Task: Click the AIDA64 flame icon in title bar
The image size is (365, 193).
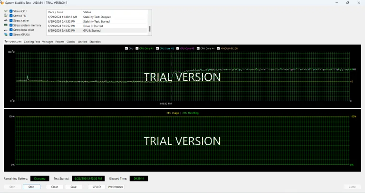Action: (x=2, y=2)
